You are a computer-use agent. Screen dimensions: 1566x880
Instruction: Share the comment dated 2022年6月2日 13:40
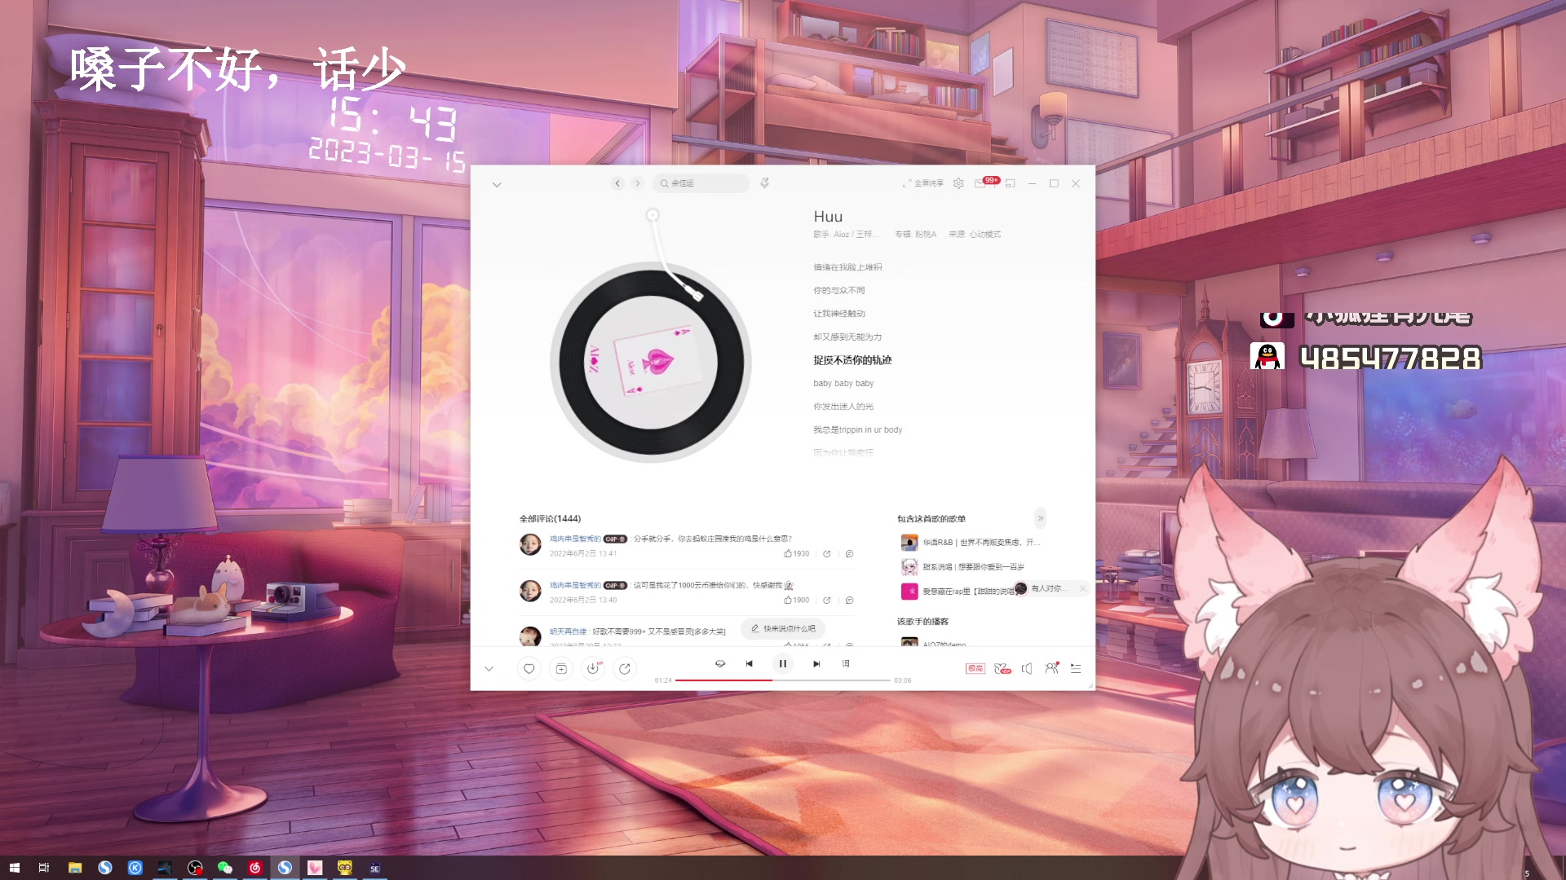[827, 601]
